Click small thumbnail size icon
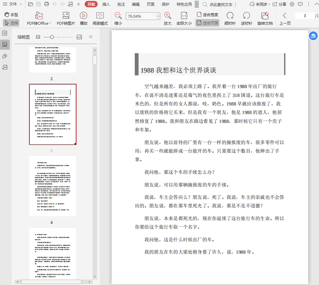Viewport: 319px width, 285px height. point(38,37)
